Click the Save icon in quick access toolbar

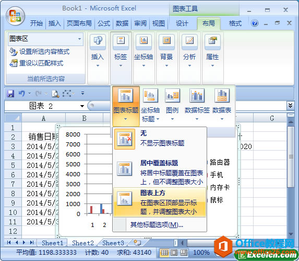[x=10, y=94]
